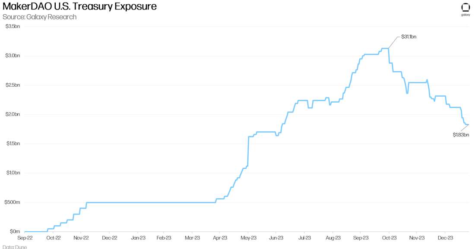Viewport: 475px width, 249px height.
Task: Click the '$1.83bn' ending value label
Action: [x=461, y=135]
